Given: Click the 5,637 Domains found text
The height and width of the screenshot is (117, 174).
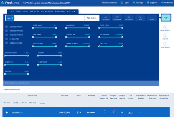Looking at the screenshot, I should tap(11, 89).
